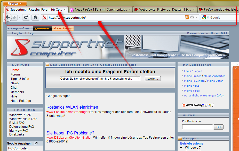Open Home in Support menu
This screenshot has width=239, height=151.
click(x=15, y=70)
